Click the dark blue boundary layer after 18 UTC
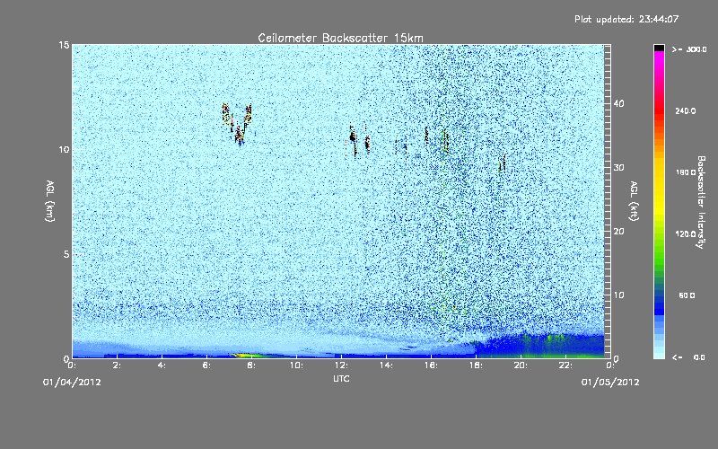This screenshot has width=718, height=449. coord(540,346)
